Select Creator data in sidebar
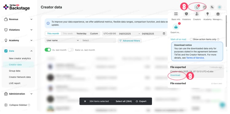 pyautogui.click(x=18, y=65)
